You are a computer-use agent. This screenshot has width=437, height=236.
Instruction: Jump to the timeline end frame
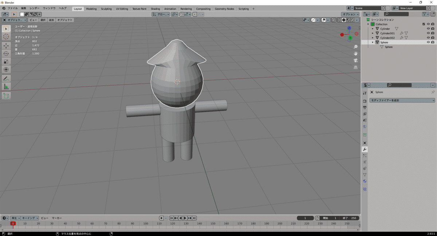[x=194, y=218]
